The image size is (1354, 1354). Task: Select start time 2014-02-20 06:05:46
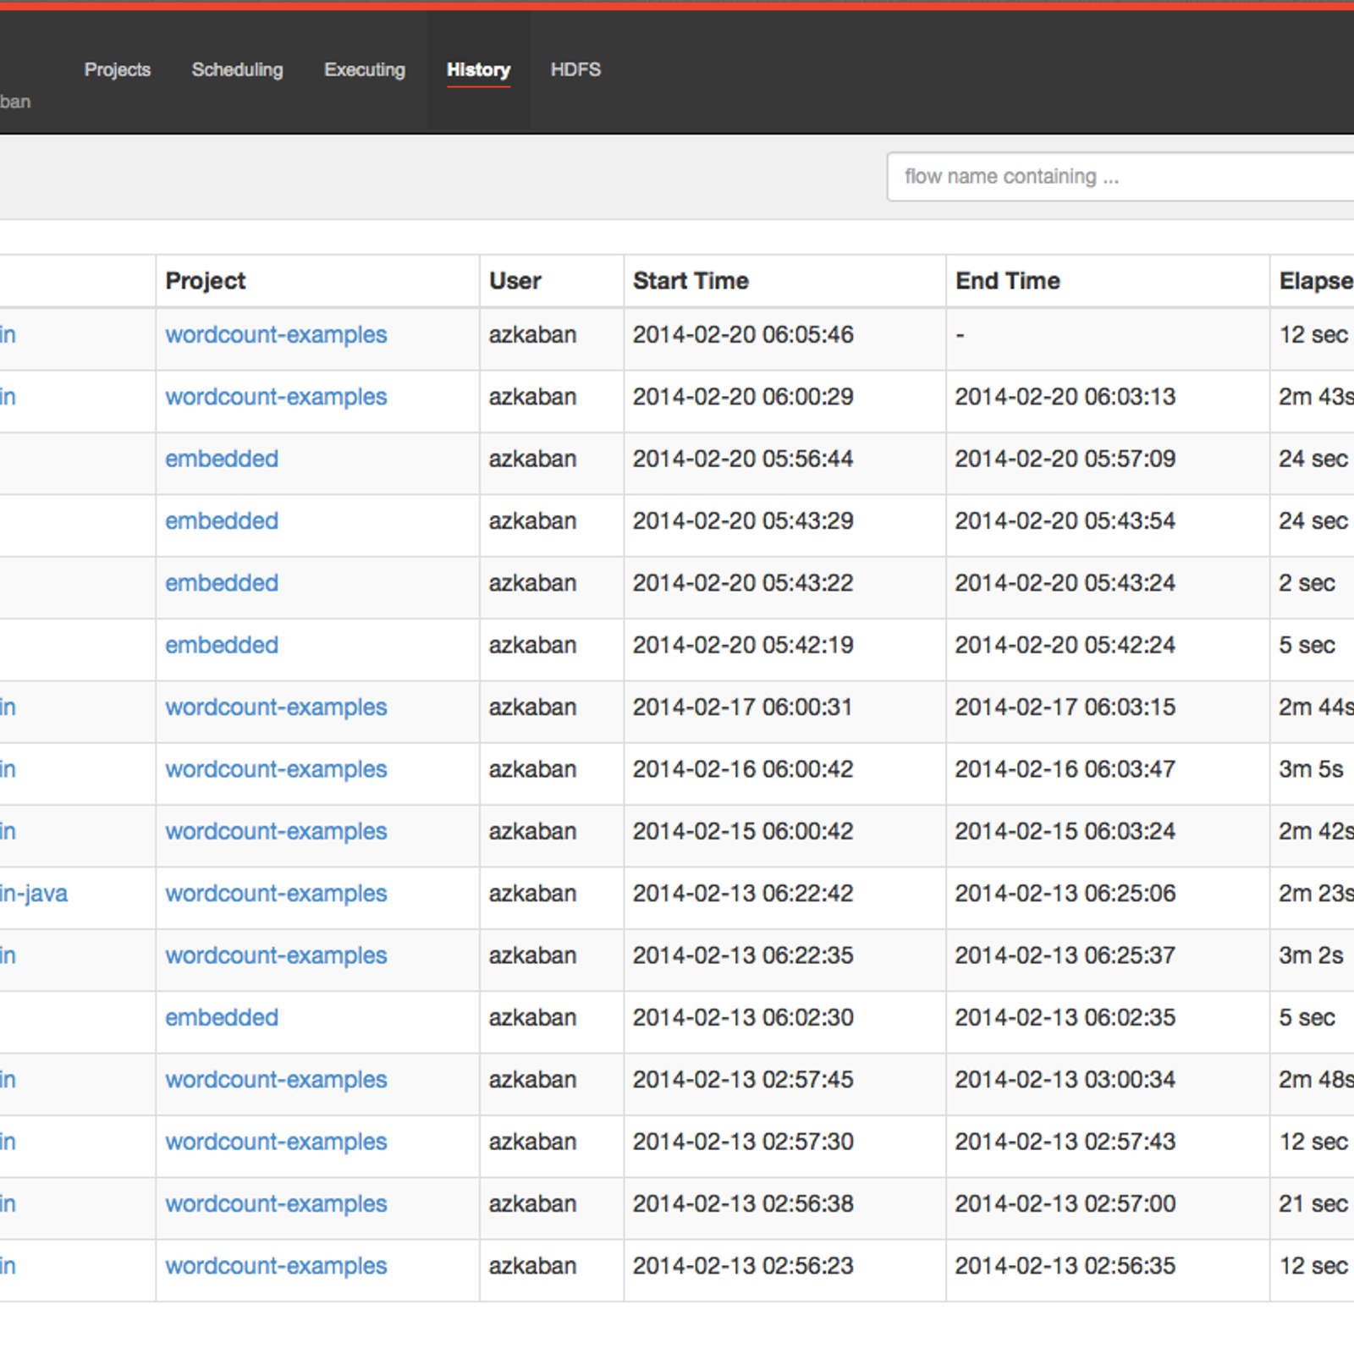tap(743, 335)
